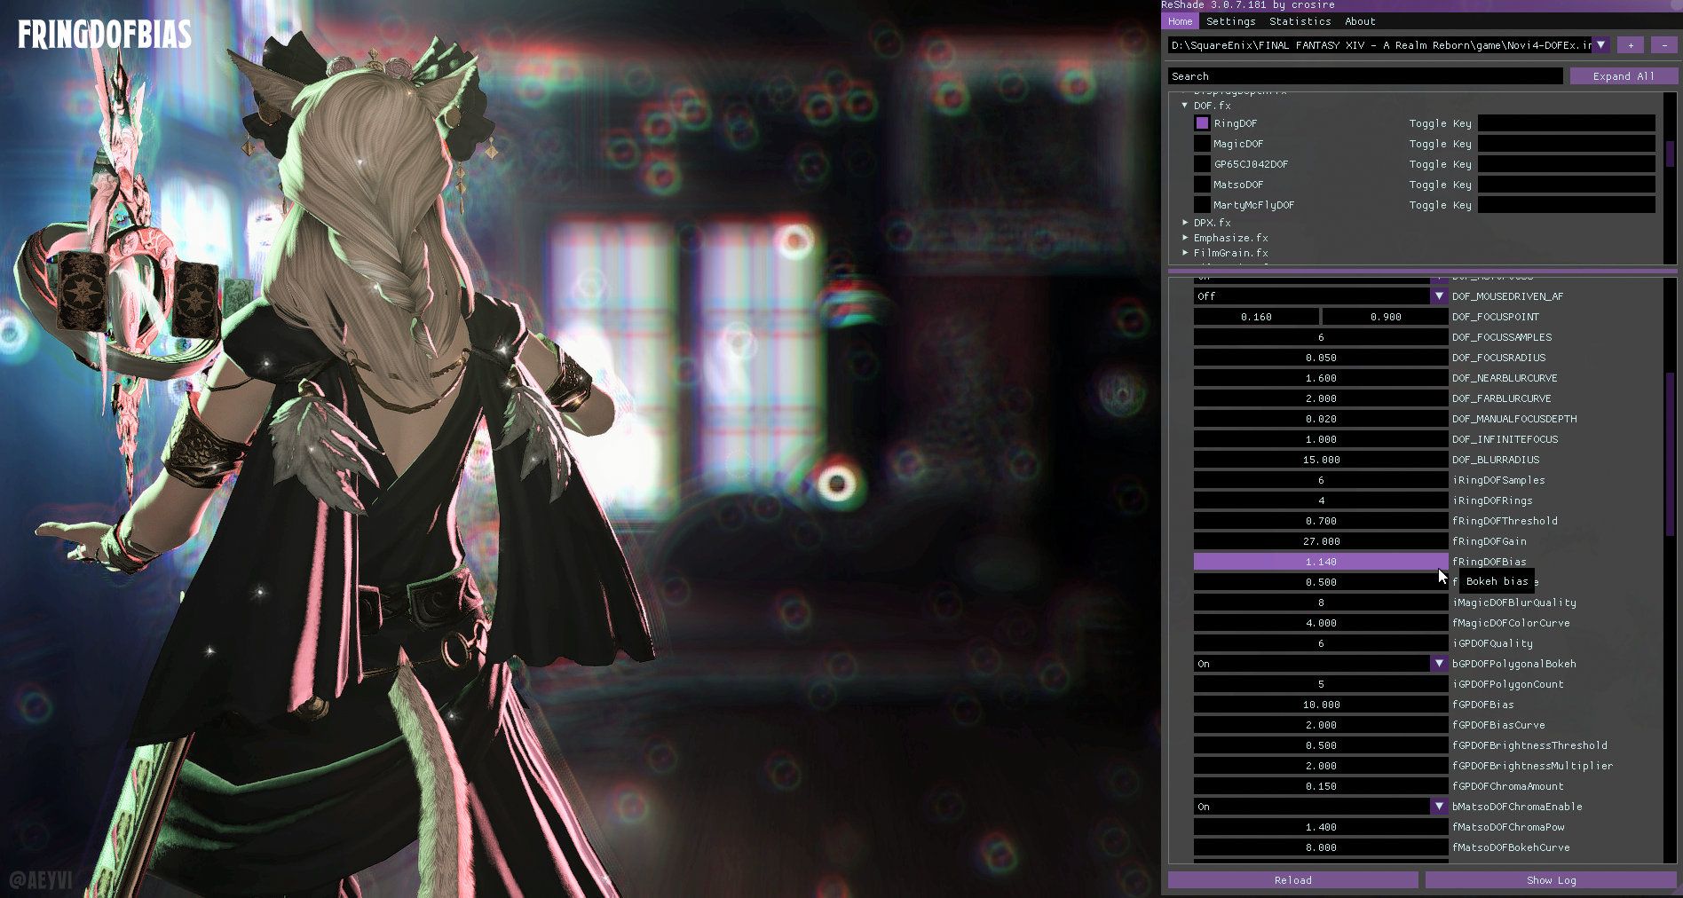Image resolution: width=1683 pixels, height=898 pixels.
Task: Adjust the iMagicDOFBlurQuality value
Action: click(x=1321, y=603)
